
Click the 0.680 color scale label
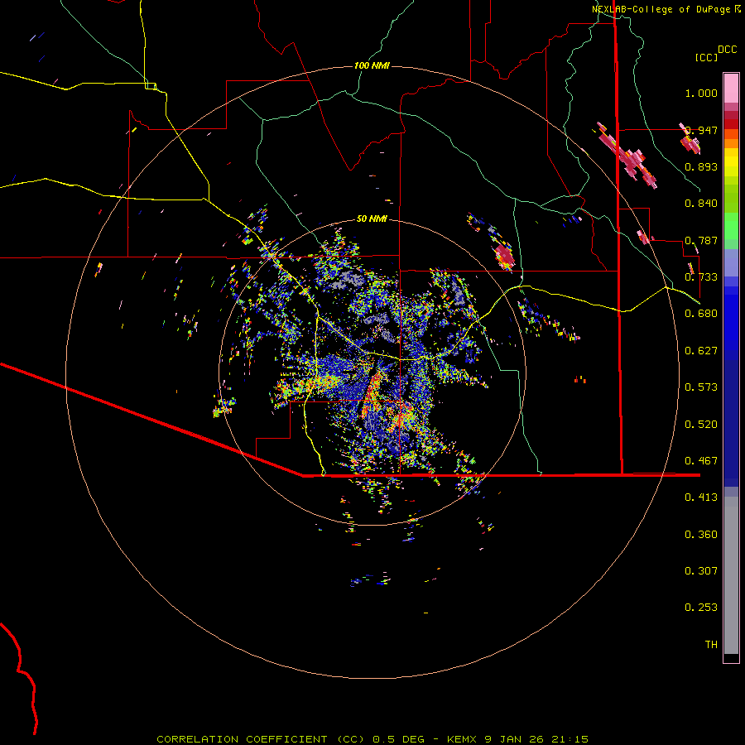(701, 314)
